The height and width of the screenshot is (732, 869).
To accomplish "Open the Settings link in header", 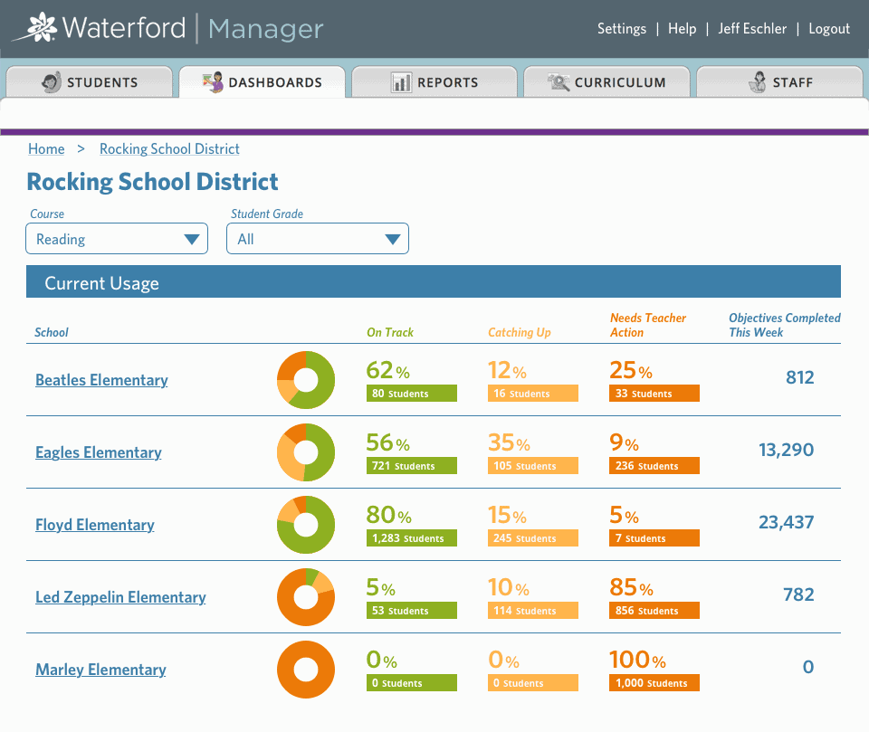I will (622, 29).
